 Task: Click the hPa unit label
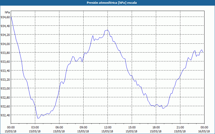(x=7, y=12)
